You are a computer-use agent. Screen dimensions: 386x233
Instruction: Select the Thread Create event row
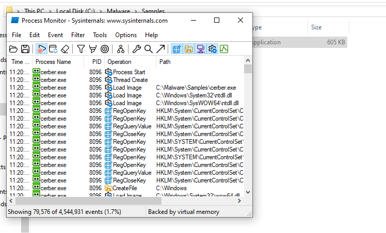126,80
